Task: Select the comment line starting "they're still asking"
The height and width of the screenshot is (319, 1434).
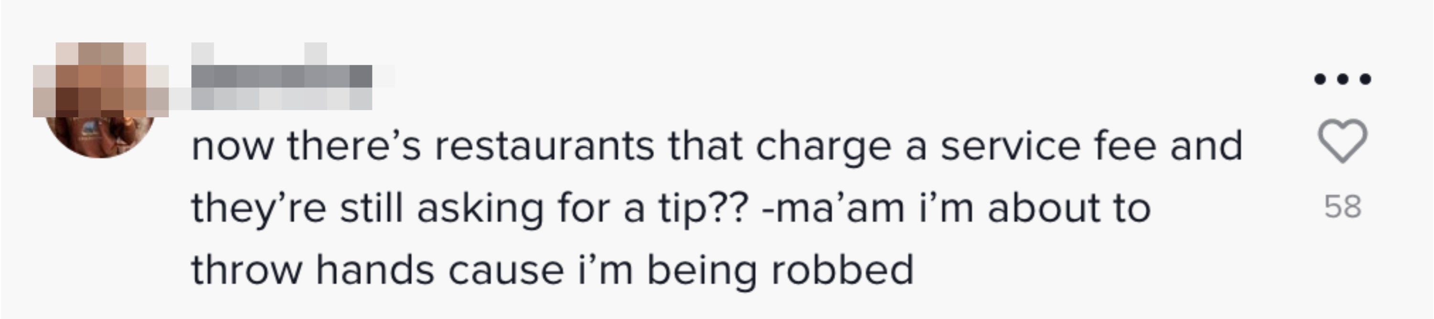Action: click(x=671, y=209)
